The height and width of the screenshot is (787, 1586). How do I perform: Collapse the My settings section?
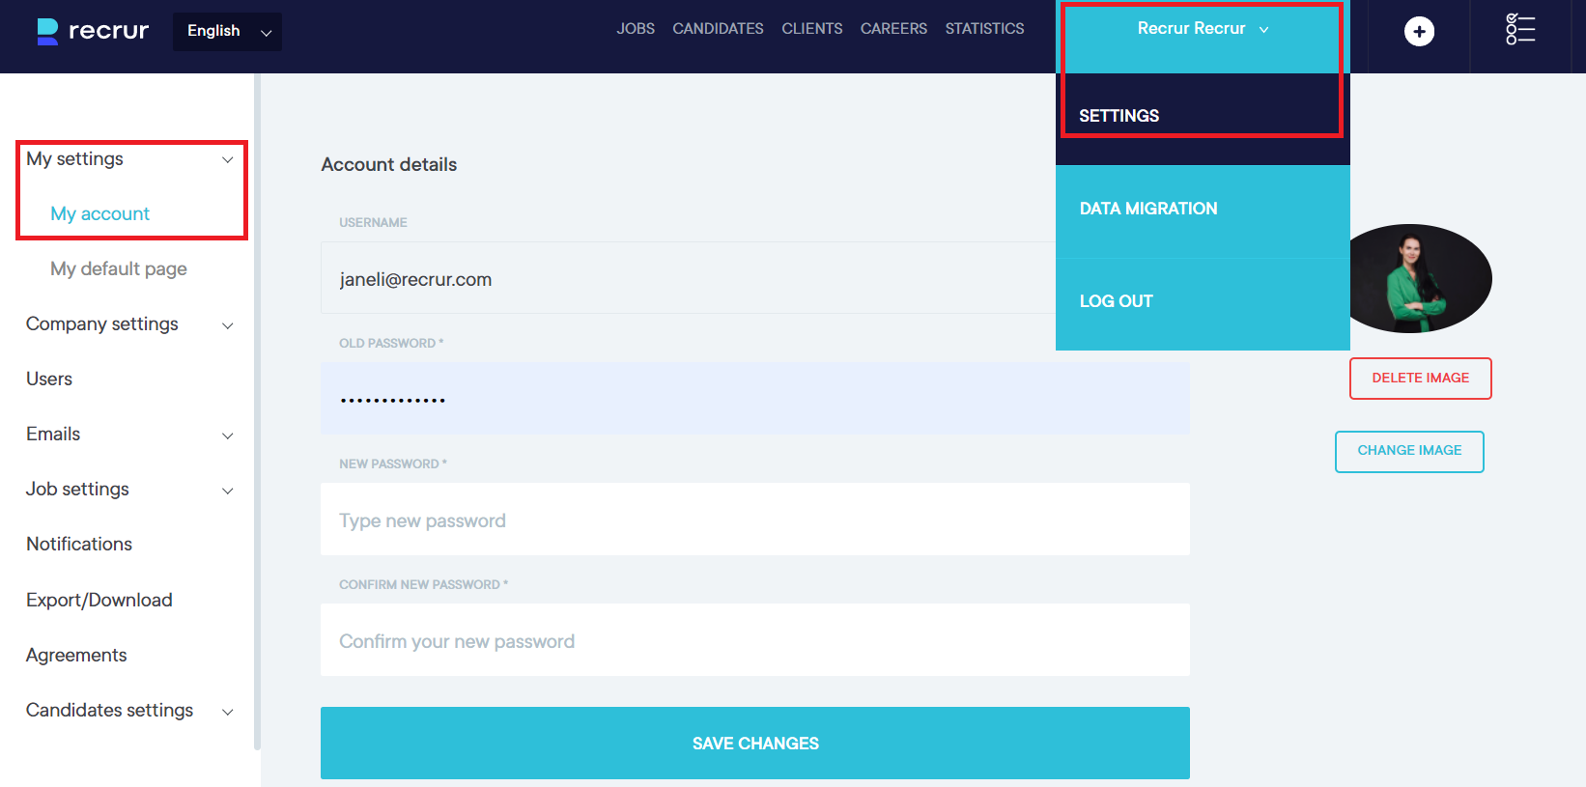(x=228, y=159)
